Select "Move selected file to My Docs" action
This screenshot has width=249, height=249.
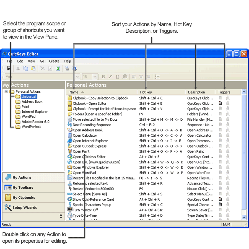pos(95,120)
